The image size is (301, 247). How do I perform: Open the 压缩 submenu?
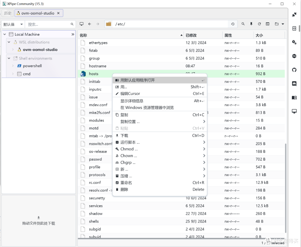pyautogui.click(x=160, y=176)
